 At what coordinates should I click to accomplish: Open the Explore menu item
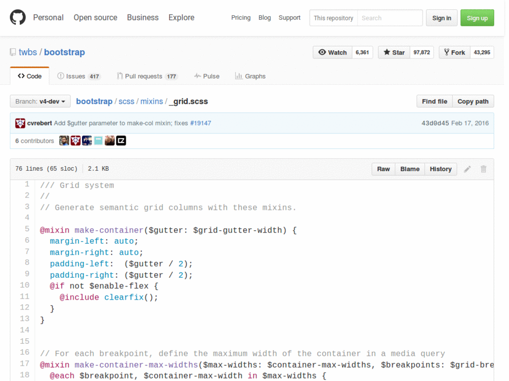(x=181, y=17)
